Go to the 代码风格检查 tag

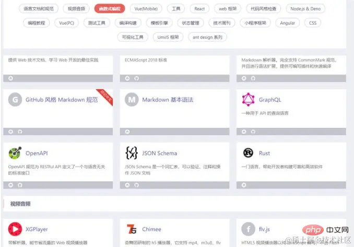(x=264, y=8)
